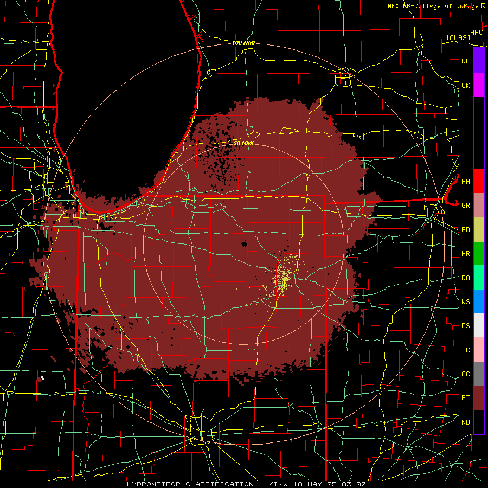Click the 100 NMI range ring label
Viewport: 488px width, 488px height.
(243, 43)
